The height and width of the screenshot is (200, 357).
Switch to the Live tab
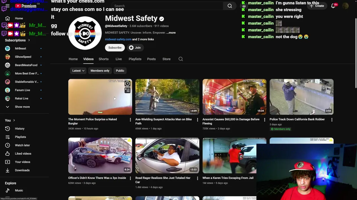[x=119, y=59]
